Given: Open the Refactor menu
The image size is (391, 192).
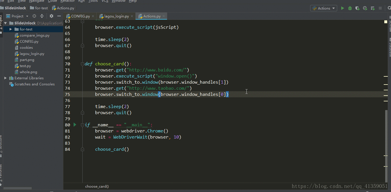Looking at the screenshot, I should tap(68, 1).
